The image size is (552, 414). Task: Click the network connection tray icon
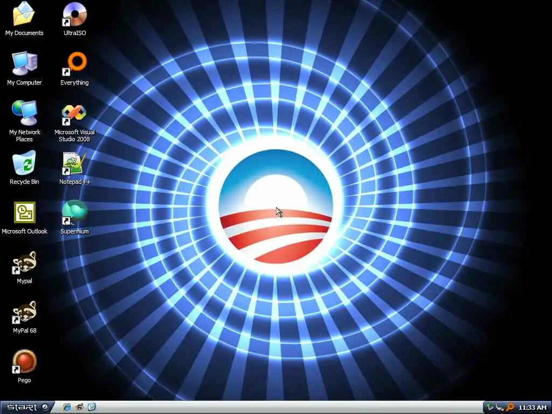point(500,408)
